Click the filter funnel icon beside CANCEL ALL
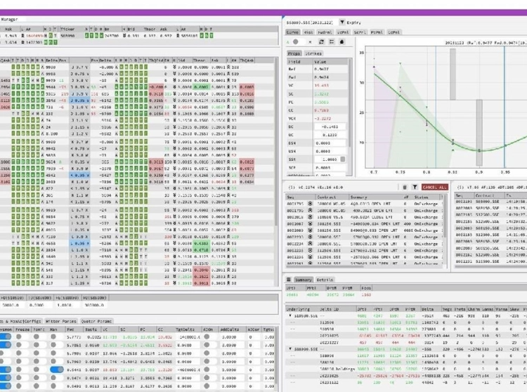Screen dimensions: 527x392 [x=415, y=187]
